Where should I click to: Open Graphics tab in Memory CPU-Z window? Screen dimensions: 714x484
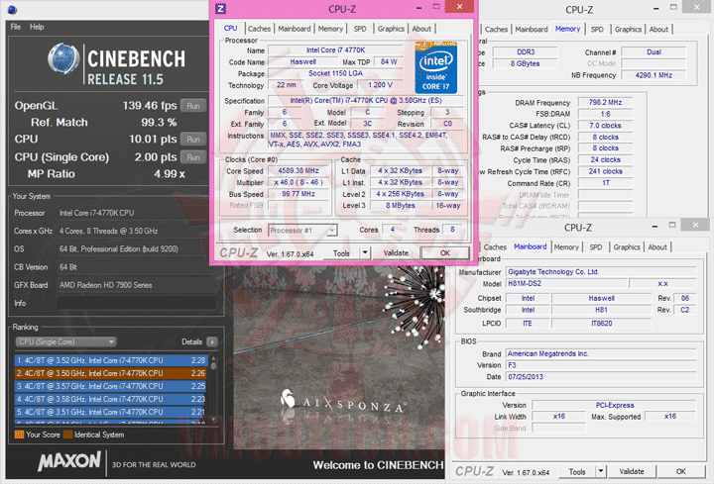pyautogui.click(x=628, y=29)
